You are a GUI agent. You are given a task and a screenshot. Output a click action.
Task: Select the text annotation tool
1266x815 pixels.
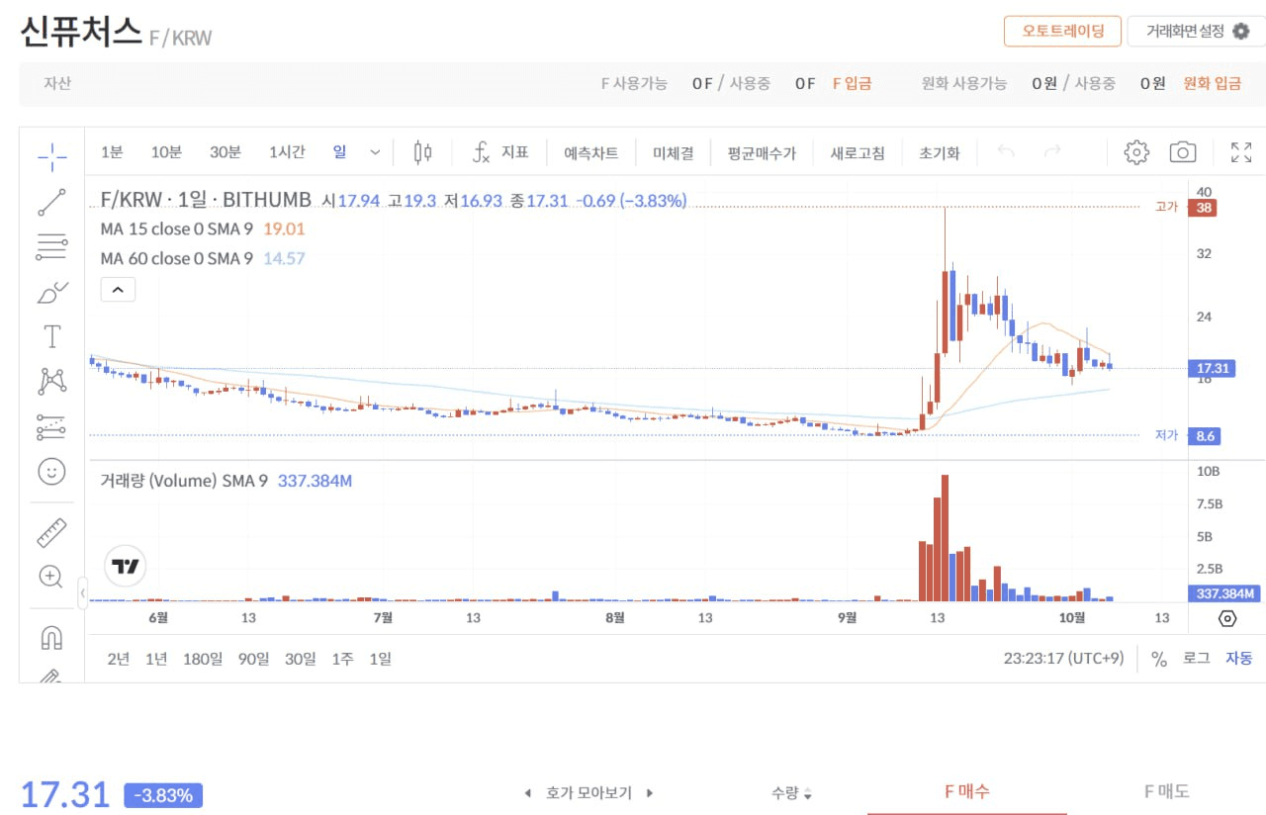[51, 337]
